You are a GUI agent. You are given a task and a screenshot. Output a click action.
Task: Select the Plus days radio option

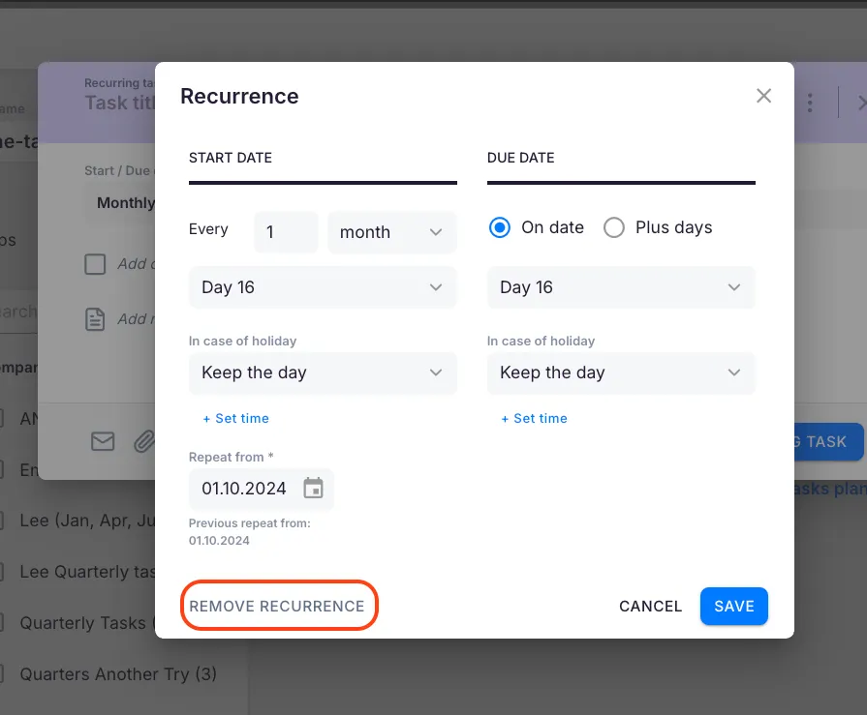(x=614, y=228)
